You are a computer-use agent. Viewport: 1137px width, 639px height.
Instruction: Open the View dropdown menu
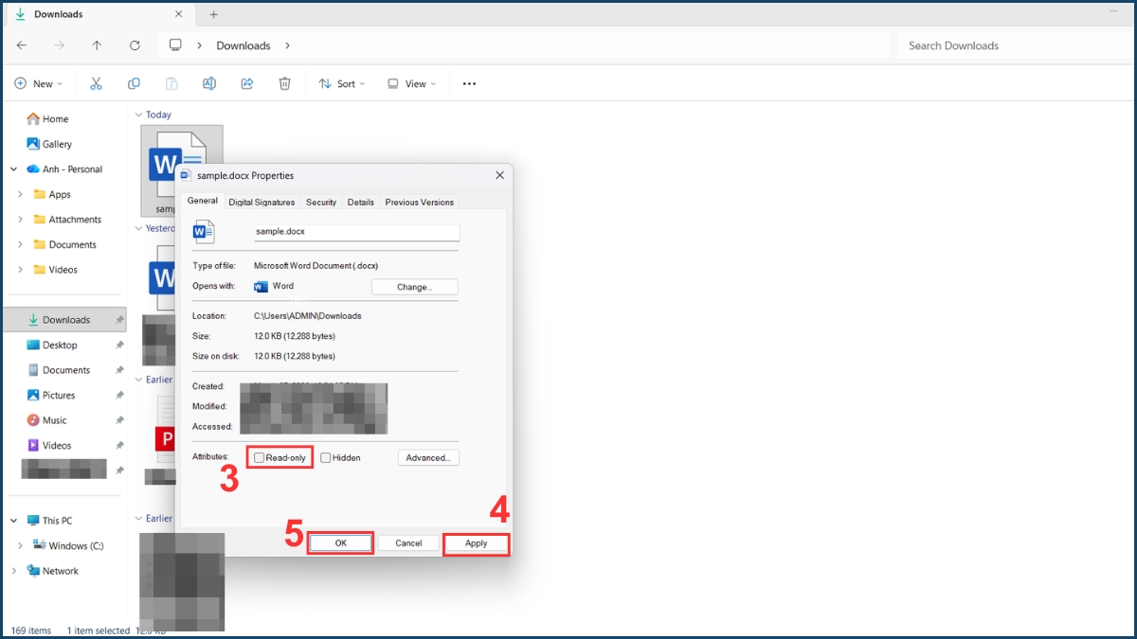[412, 83]
